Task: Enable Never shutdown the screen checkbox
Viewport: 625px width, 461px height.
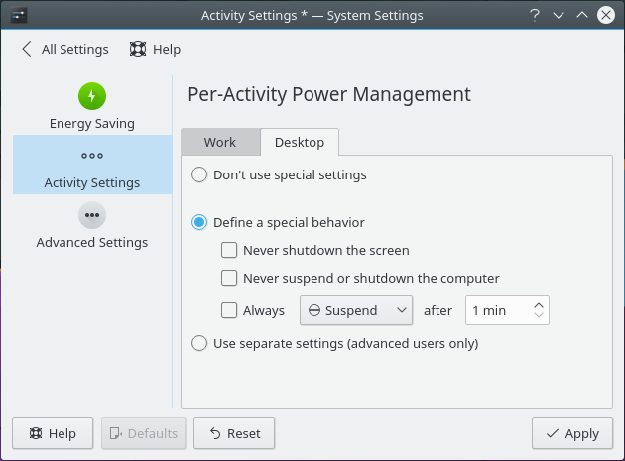Action: [229, 251]
